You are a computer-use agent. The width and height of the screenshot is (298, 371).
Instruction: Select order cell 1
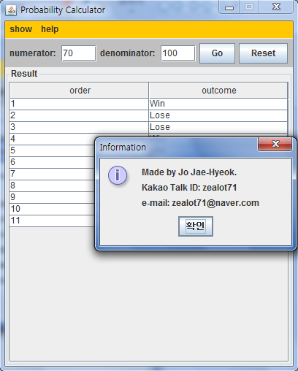pos(79,104)
